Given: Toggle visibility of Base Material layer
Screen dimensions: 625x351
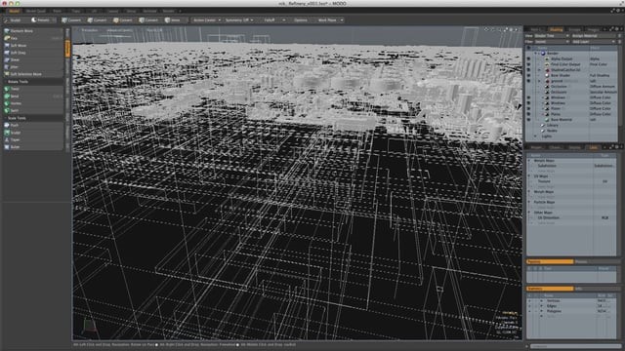Looking at the screenshot, I should 528,119.
